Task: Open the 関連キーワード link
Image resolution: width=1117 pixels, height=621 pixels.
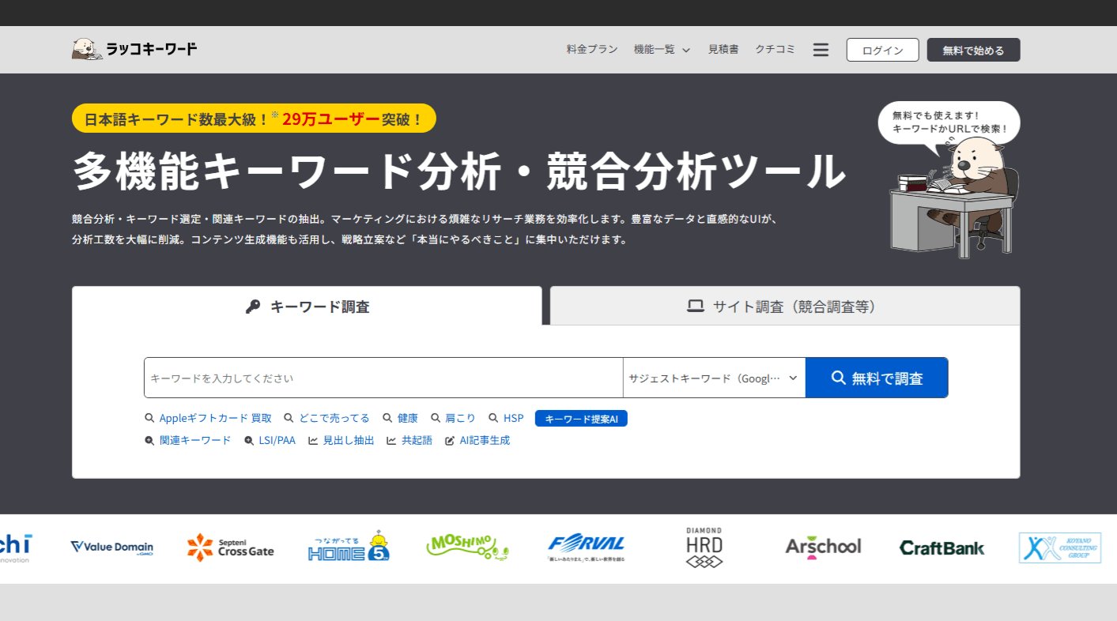Action: [x=195, y=441]
